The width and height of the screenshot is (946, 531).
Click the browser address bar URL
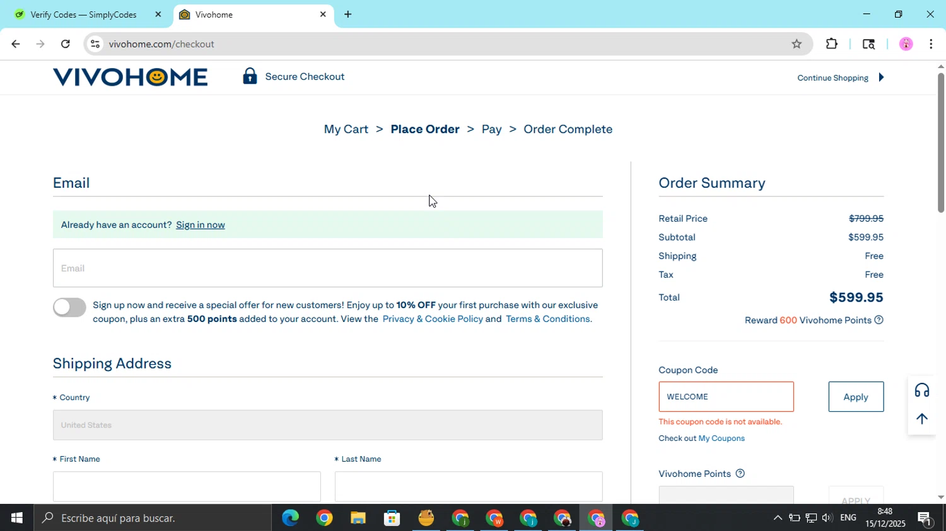pos(161,44)
